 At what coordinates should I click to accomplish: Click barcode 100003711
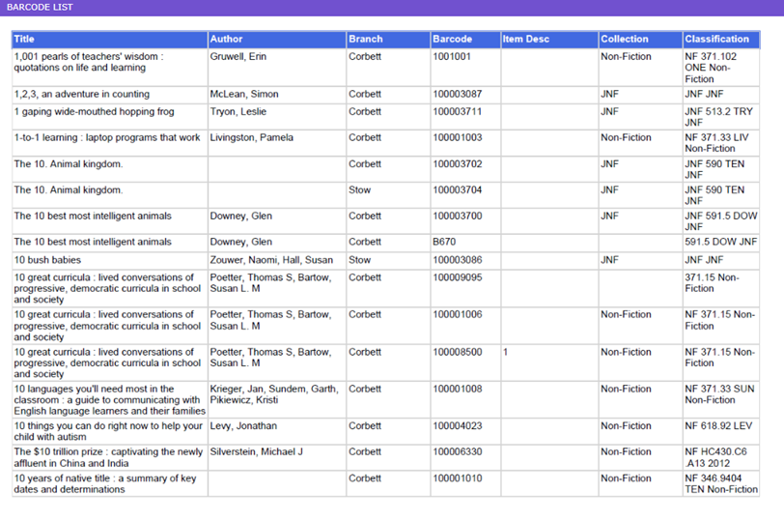coord(457,111)
